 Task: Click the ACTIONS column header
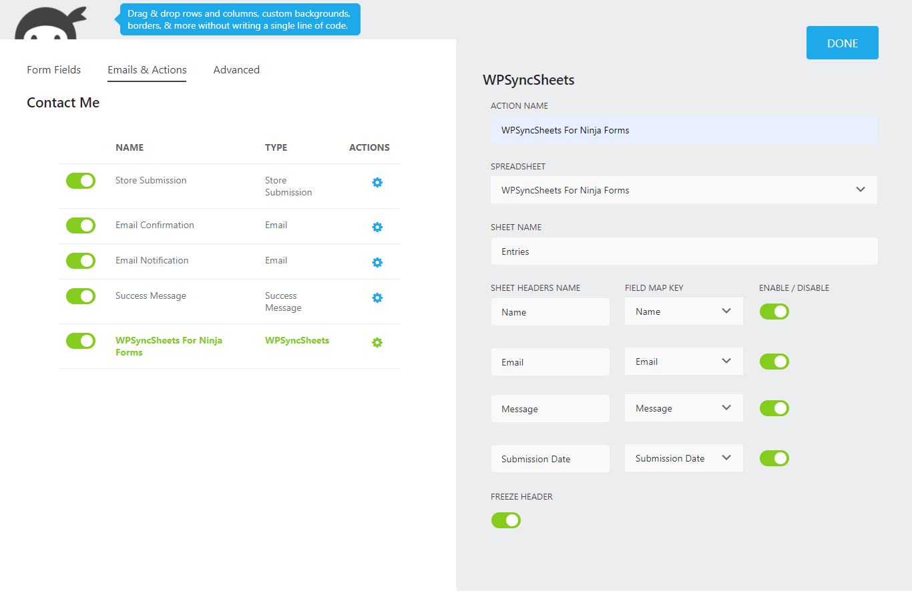[369, 147]
